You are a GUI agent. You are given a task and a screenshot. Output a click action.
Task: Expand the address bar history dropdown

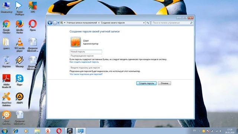click(x=144, y=23)
